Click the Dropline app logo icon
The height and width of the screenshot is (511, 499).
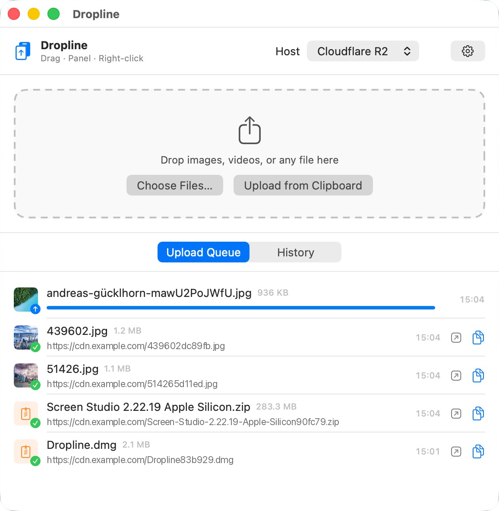pos(23,51)
